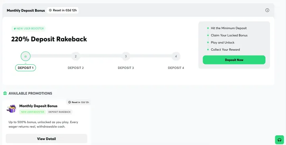Select step 4 circle on progress tracker
Image resolution: width=286 pixels, height=145 pixels.
click(176, 56)
